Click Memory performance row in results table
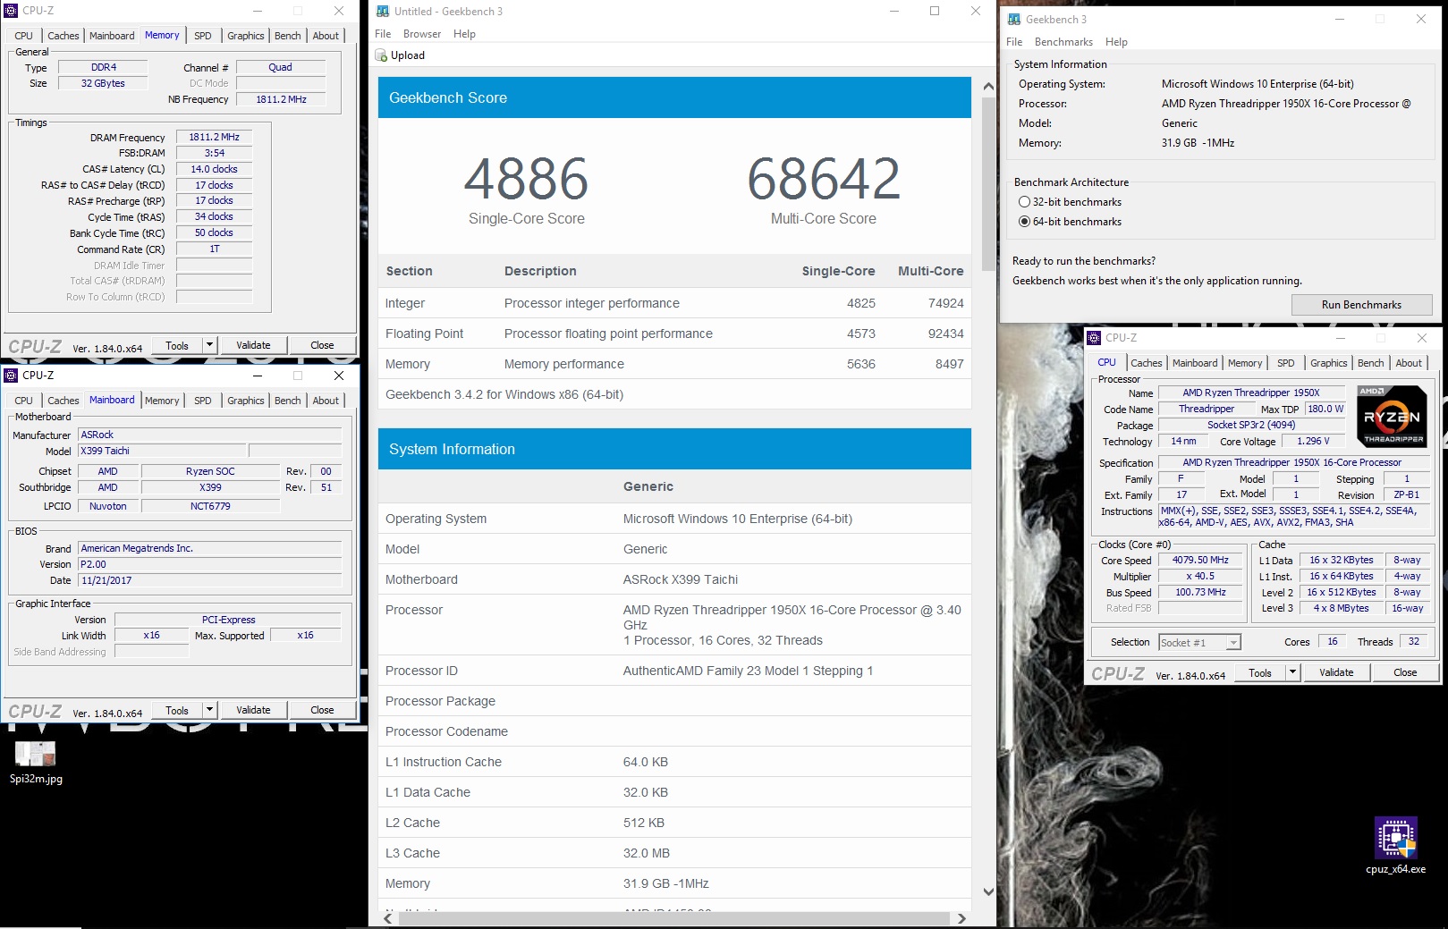The image size is (1448, 929). (x=674, y=364)
